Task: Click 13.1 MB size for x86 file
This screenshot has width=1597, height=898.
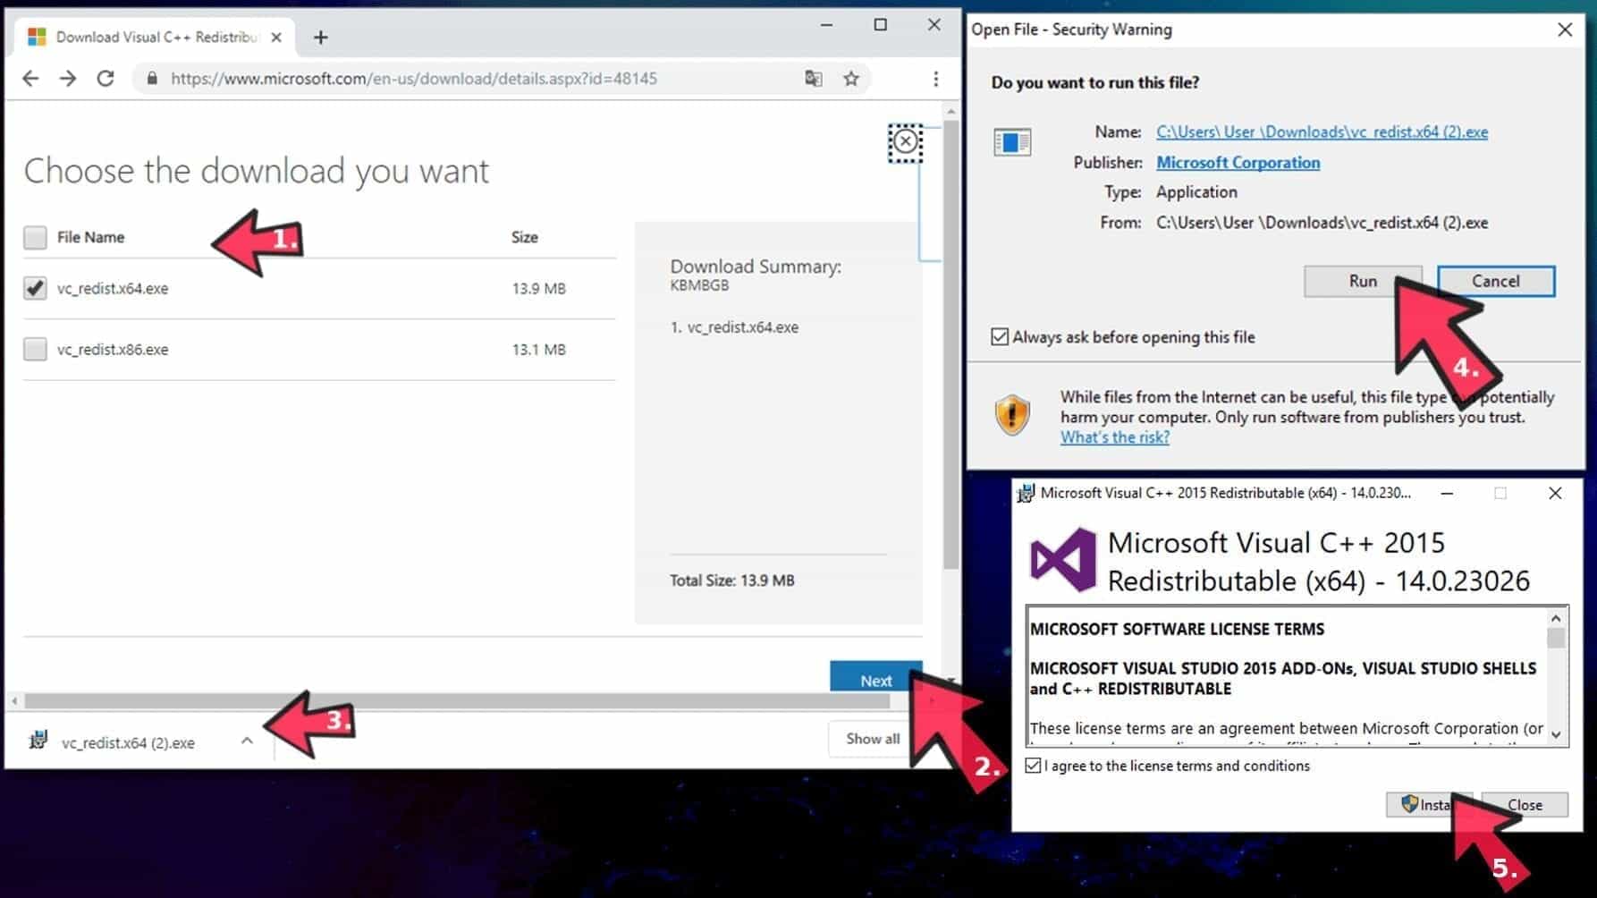Action: point(538,349)
